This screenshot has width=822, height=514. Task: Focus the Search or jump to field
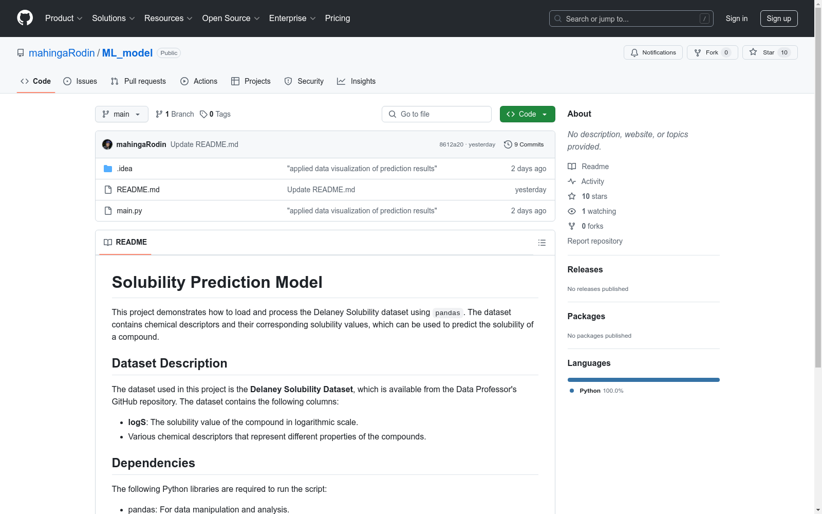631,19
